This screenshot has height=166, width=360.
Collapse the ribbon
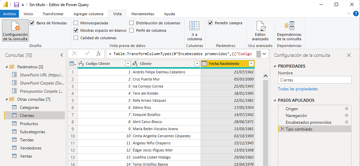[348, 14]
